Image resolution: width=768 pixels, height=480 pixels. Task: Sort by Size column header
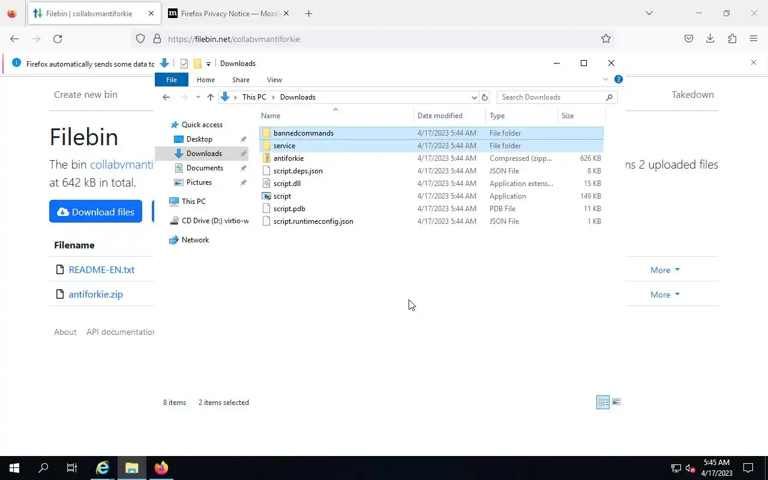pyautogui.click(x=581, y=116)
